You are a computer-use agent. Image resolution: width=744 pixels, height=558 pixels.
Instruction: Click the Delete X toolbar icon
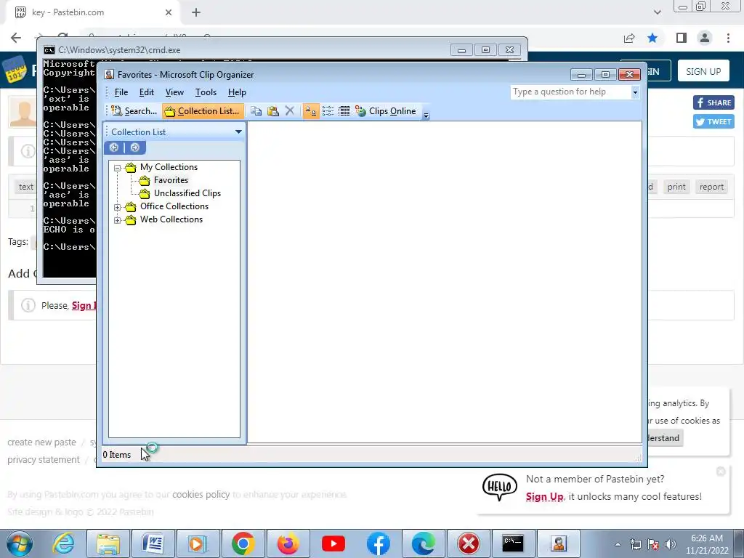point(289,111)
